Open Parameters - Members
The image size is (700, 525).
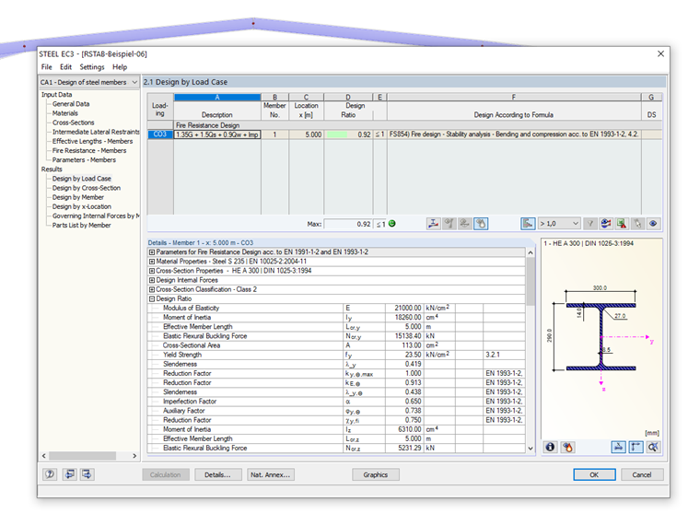(84, 160)
